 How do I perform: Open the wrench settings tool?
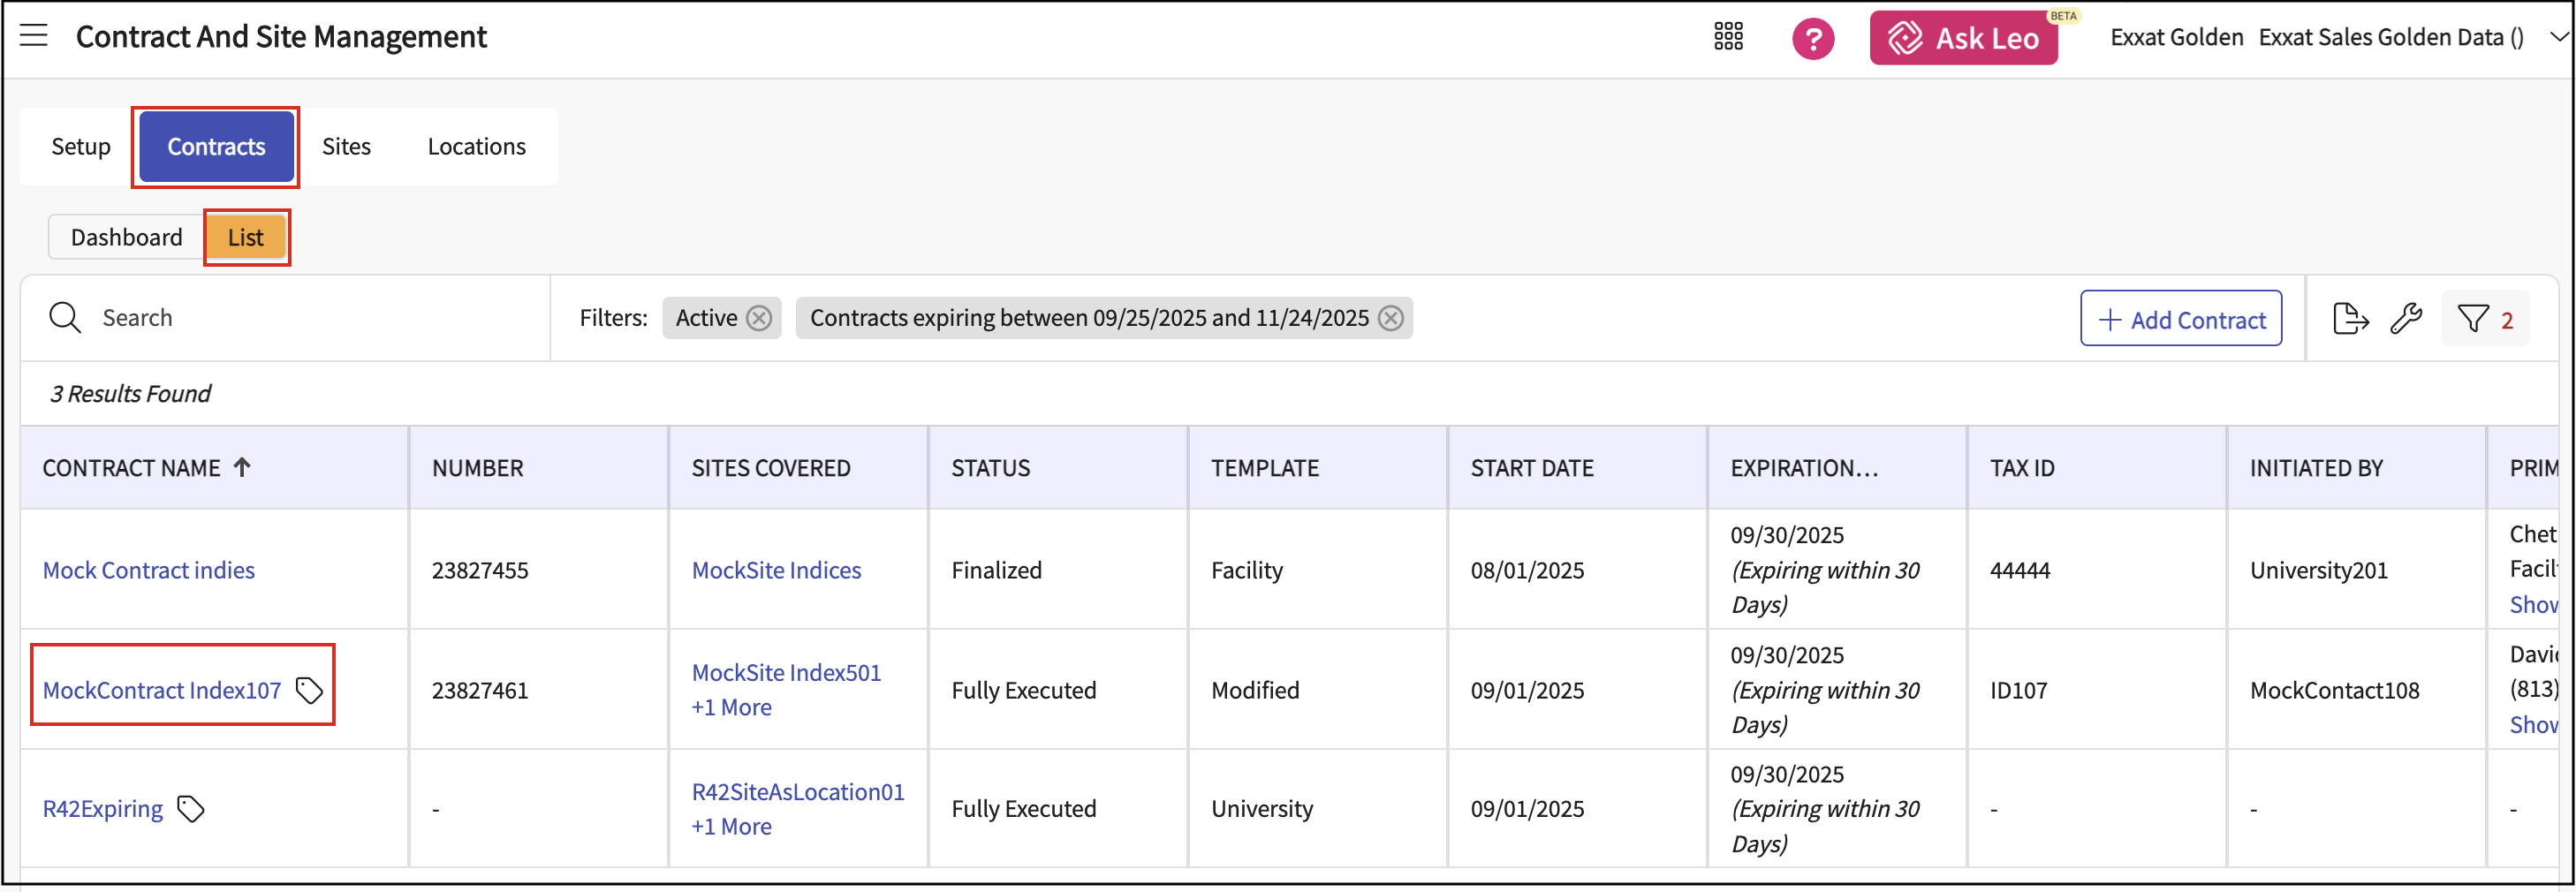[x=2405, y=319]
